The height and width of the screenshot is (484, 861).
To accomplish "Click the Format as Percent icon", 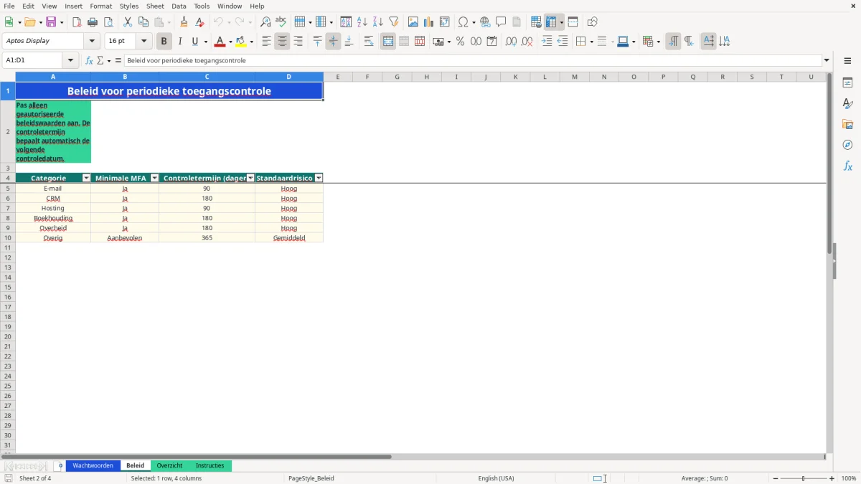I will point(460,42).
